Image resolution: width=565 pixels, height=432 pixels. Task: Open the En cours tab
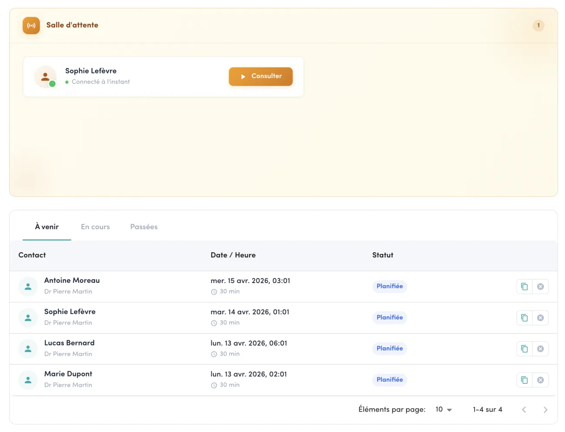(x=95, y=227)
